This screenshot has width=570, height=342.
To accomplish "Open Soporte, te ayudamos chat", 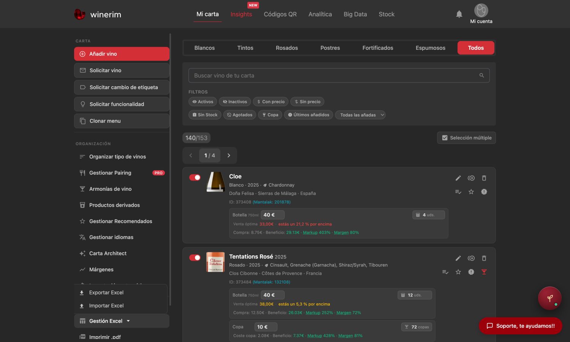I will (521, 326).
